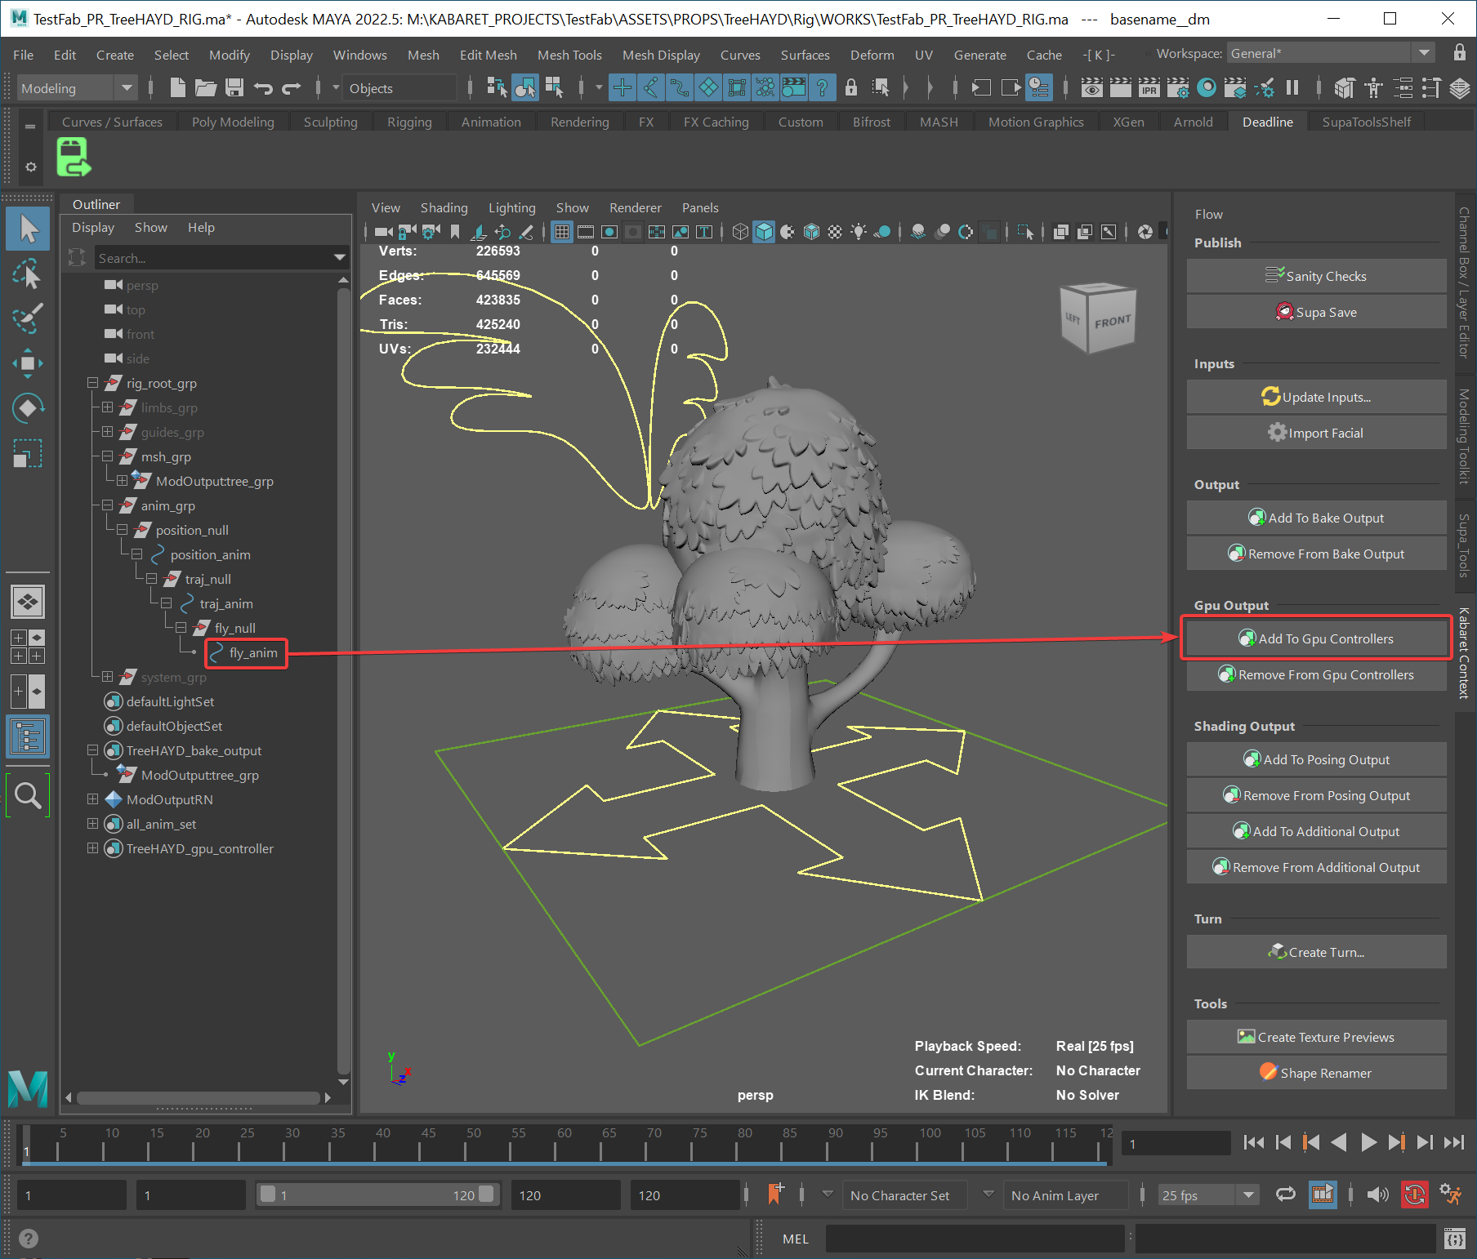The width and height of the screenshot is (1477, 1259).
Task: Click the Shape Renamer button
Action: point(1316,1073)
